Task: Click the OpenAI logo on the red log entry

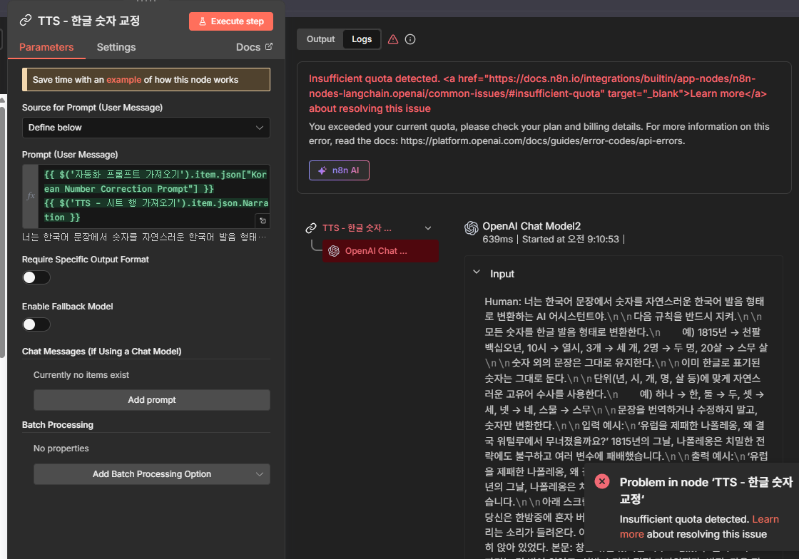Action: [x=334, y=251]
